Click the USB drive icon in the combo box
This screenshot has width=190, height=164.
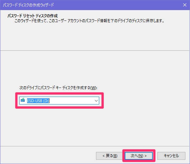pyautogui.click(x=23, y=100)
